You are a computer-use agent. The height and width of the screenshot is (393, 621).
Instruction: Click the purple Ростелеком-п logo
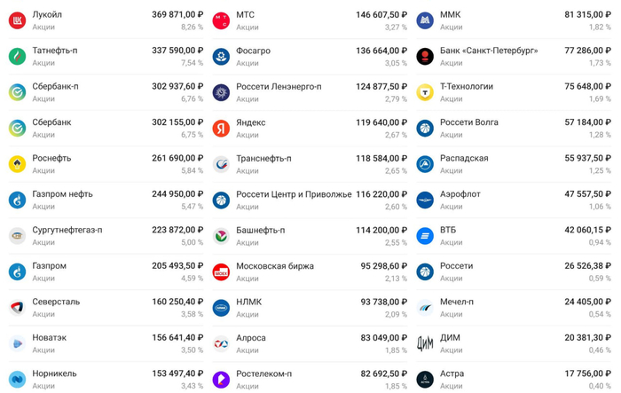coord(221,380)
